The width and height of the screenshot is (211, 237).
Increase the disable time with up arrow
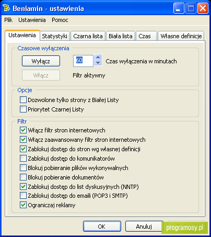(x=98, y=58)
